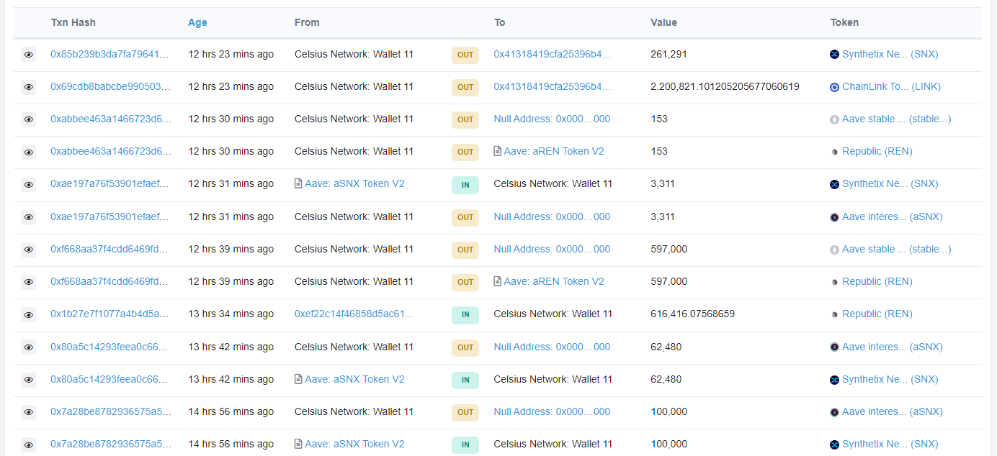The height and width of the screenshot is (456, 997).
Task: Click Republic logo icon in the 616,416.07568659 row
Action: click(835, 314)
